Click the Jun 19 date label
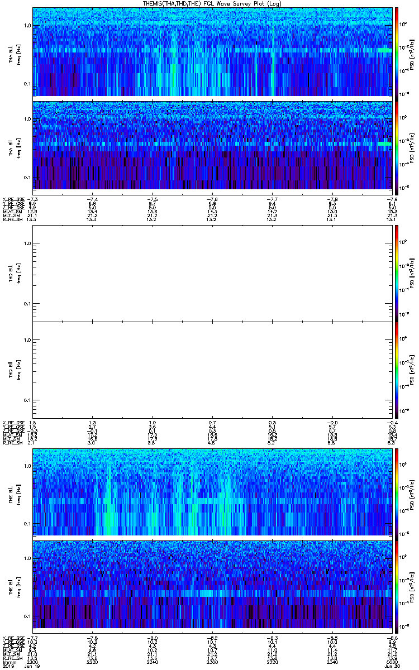419x670 pixels. click(34, 666)
